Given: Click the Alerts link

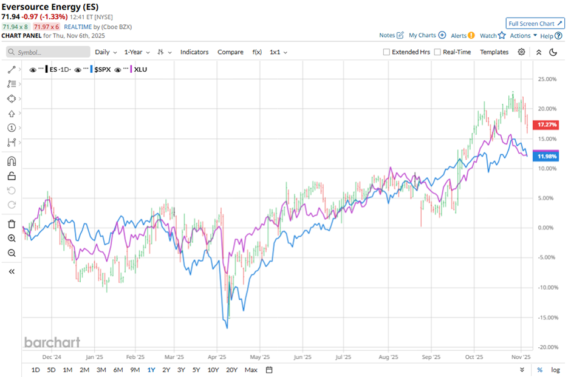Looking at the screenshot, I should point(459,35).
